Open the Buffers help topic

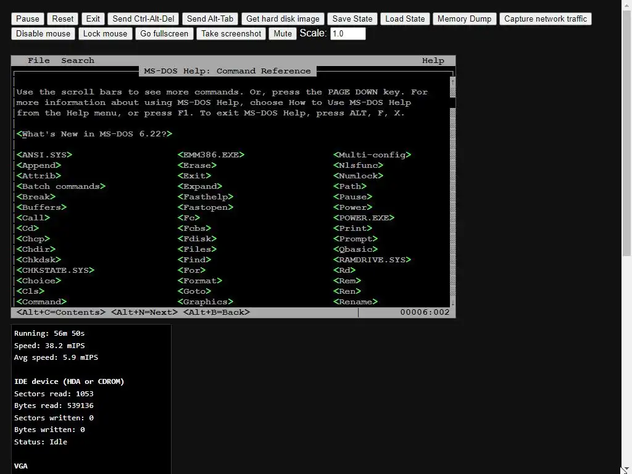(x=41, y=207)
